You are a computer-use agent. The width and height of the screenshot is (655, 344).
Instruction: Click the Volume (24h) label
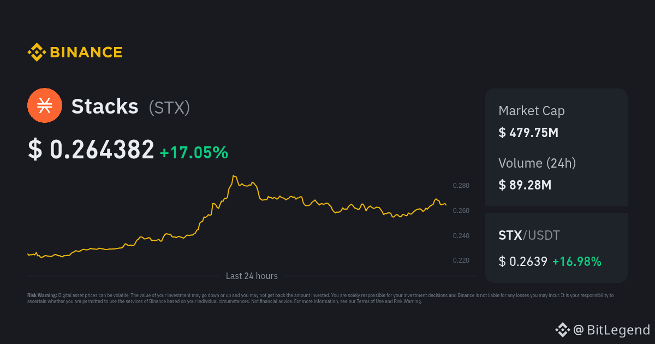pyautogui.click(x=537, y=163)
